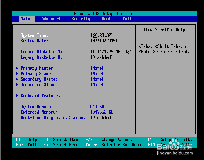Screen dimensions: 204x160
Task: Expand the arrow beside Primary Master
Action: coord(17,68)
